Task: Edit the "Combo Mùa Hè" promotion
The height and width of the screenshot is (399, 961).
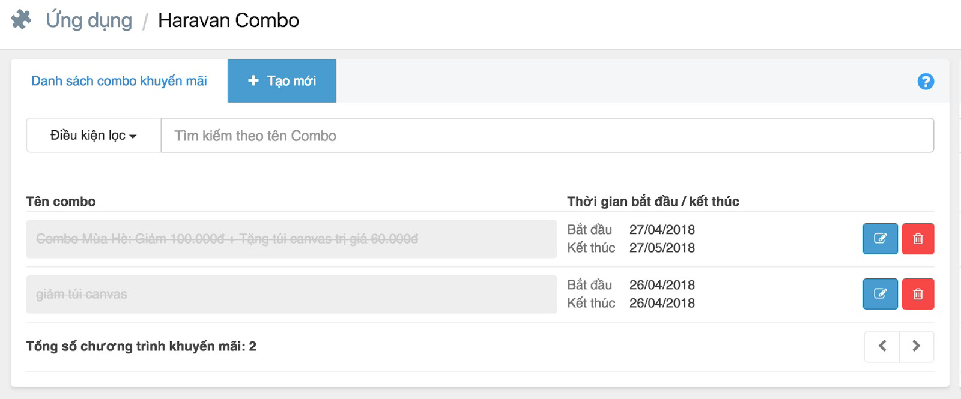Action: (x=880, y=239)
